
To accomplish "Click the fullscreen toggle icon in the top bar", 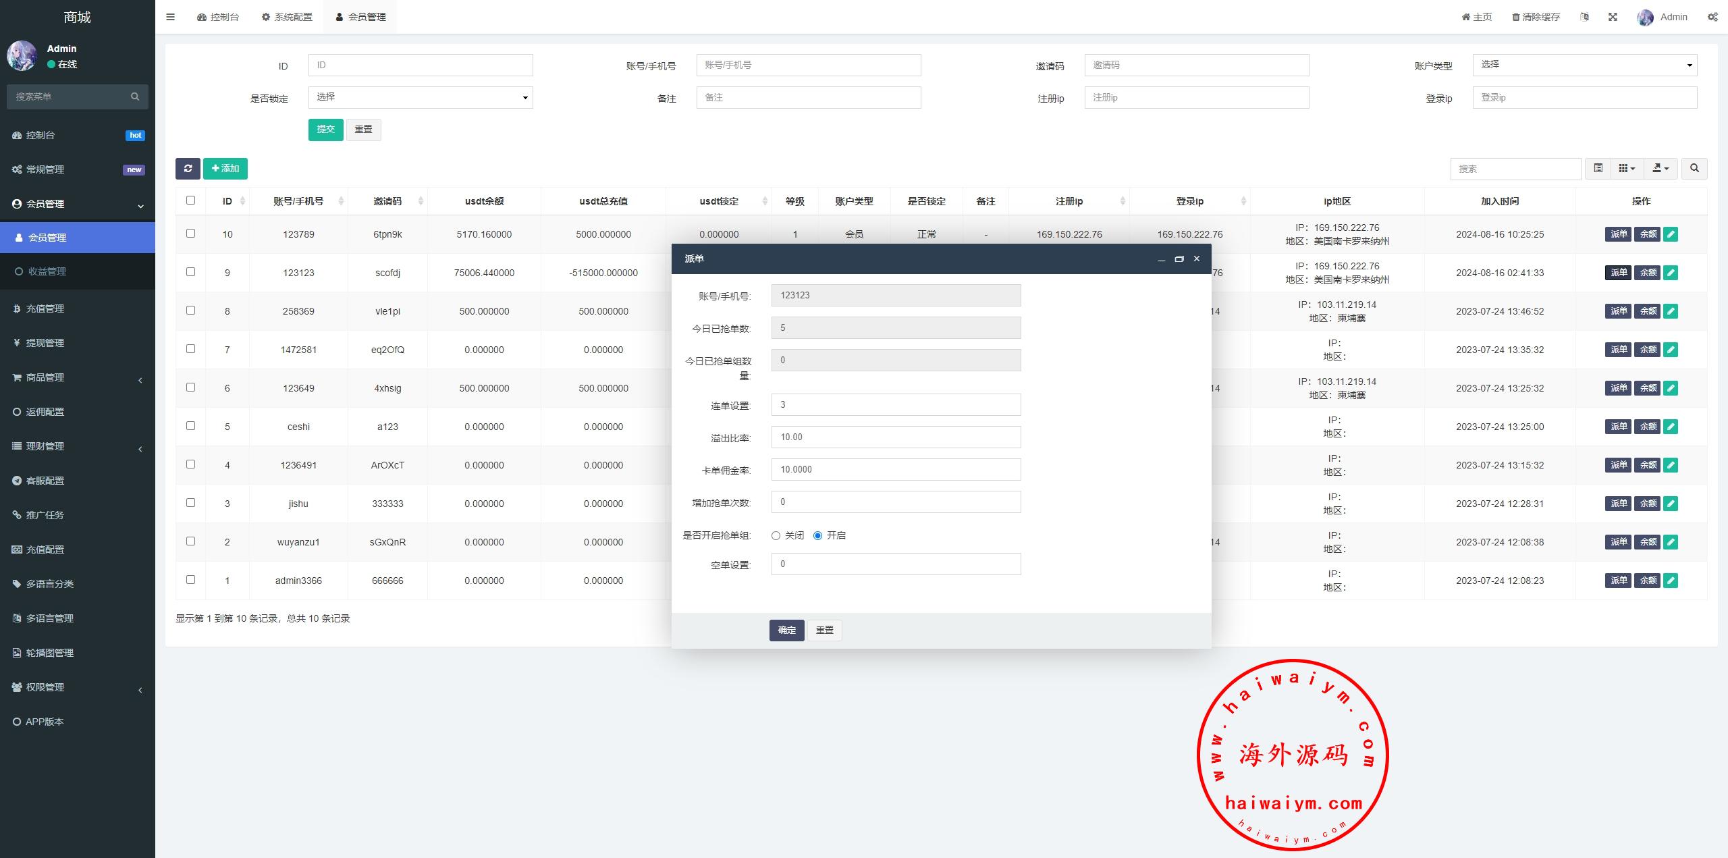I will tap(1613, 17).
